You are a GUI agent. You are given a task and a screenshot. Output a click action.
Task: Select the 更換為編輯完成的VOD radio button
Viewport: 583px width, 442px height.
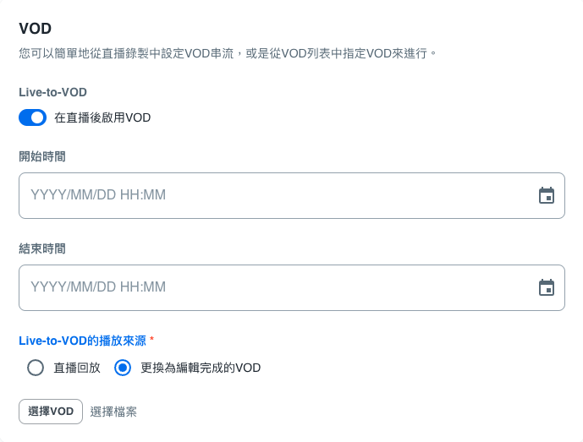click(123, 368)
